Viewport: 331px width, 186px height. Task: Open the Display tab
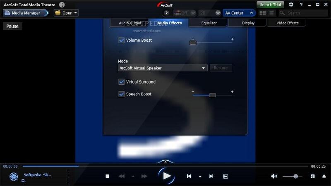(248, 23)
